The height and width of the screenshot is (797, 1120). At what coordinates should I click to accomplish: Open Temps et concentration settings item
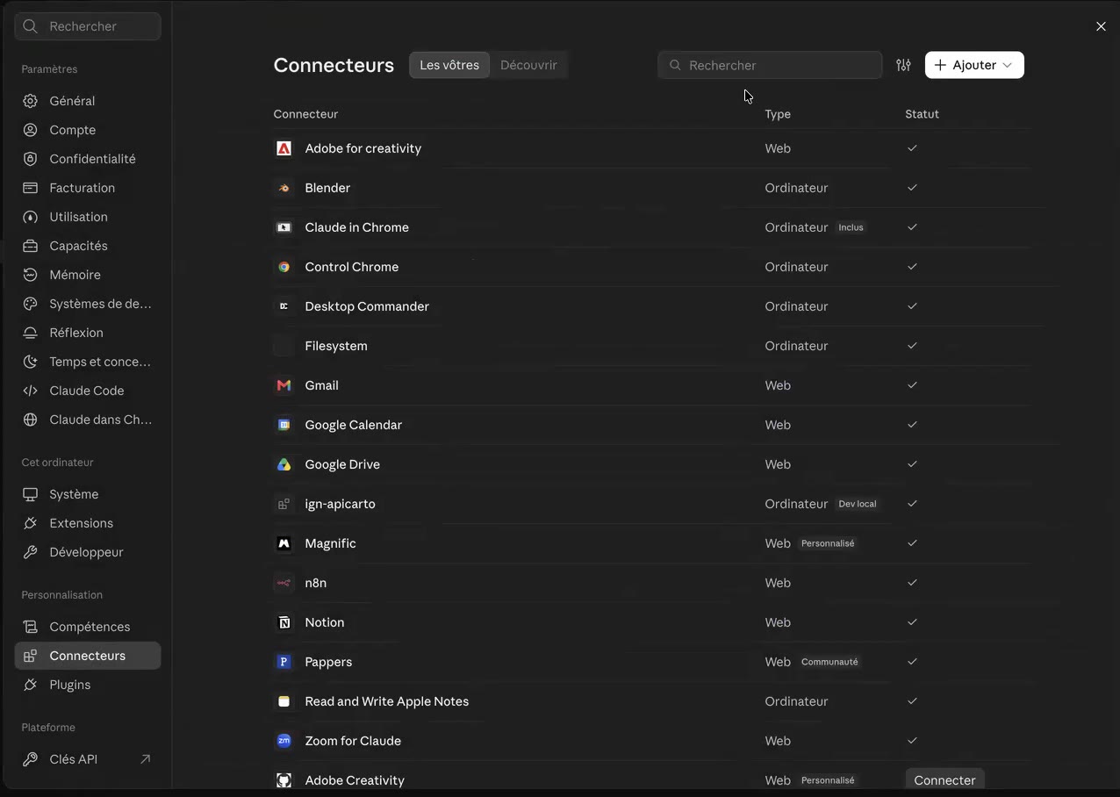[88, 362]
